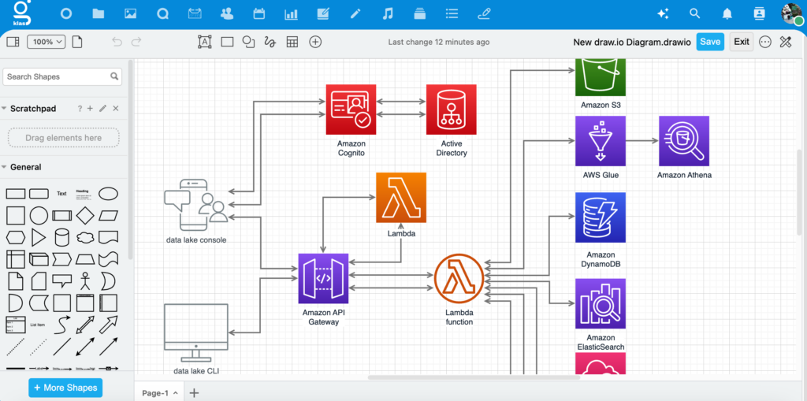Image resolution: width=807 pixels, height=401 pixels.
Task: Click the horizontal canvas scrollbar
Action: (x=474, y=377)
